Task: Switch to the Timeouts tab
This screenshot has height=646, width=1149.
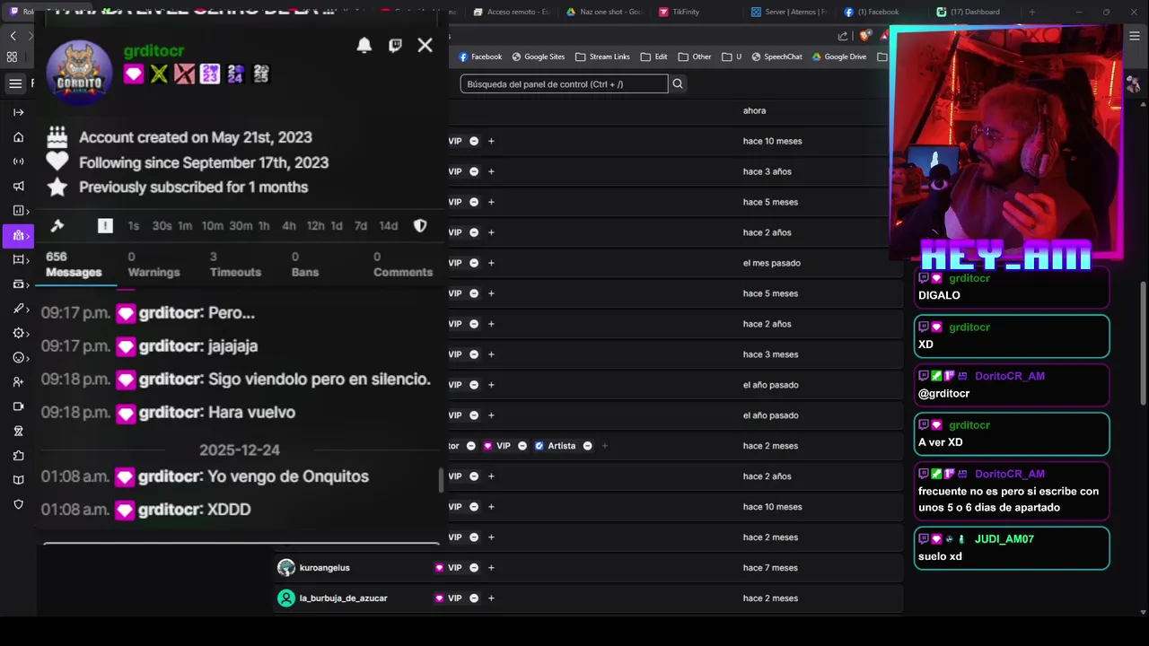Action: [x=235, y=264]
